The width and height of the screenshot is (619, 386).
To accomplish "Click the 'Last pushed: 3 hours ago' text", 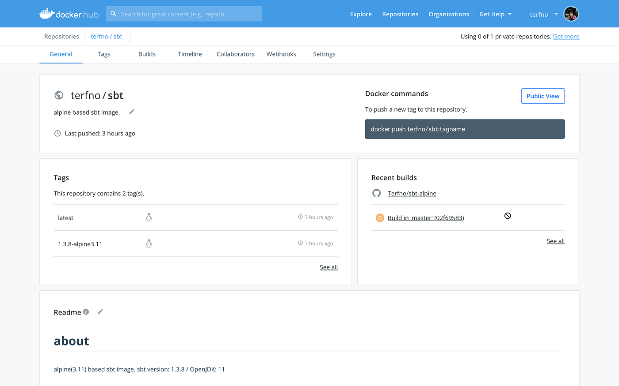I will [x=100, y=133].
